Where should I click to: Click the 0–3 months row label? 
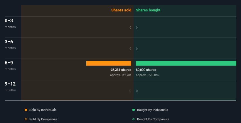[x=10, y=23]
